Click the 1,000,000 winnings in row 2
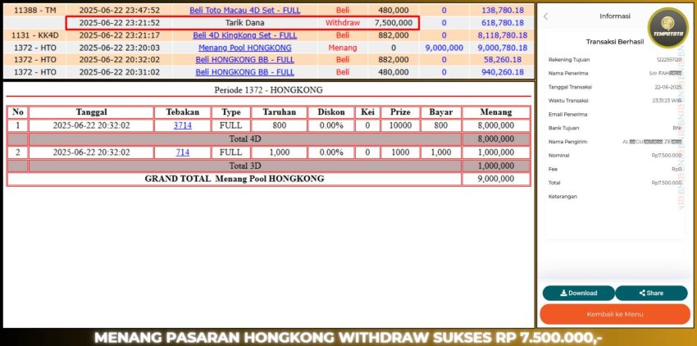The width and height of the screenshot is (697, 346). [496, 153]
